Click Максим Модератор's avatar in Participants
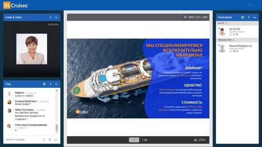Image resolution: width=262 pixels, height=147 pixels. [x=222, y=49]
